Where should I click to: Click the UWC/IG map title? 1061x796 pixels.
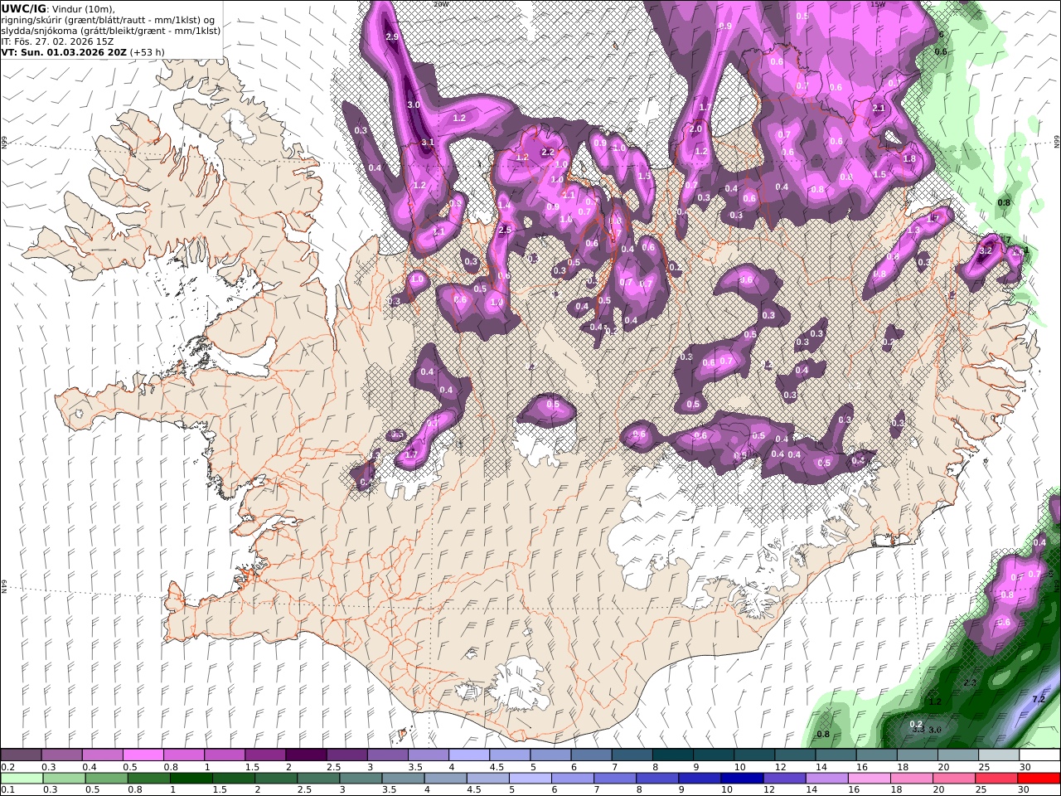tap(23, 8)
